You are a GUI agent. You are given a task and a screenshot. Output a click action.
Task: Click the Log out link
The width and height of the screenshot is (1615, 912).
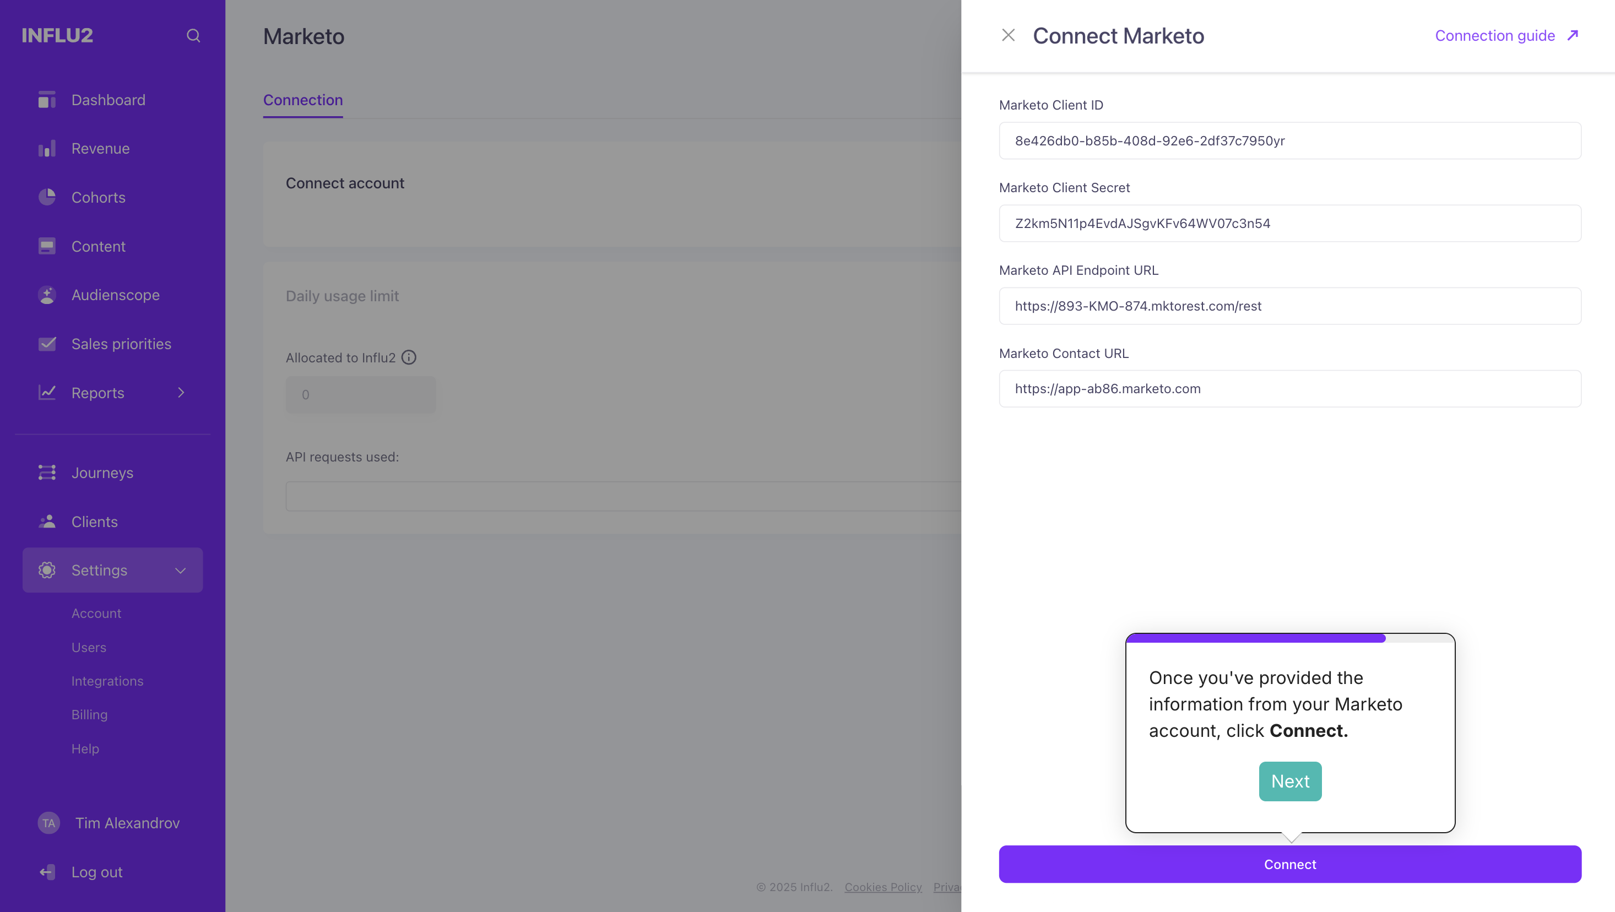coord(96,872)
